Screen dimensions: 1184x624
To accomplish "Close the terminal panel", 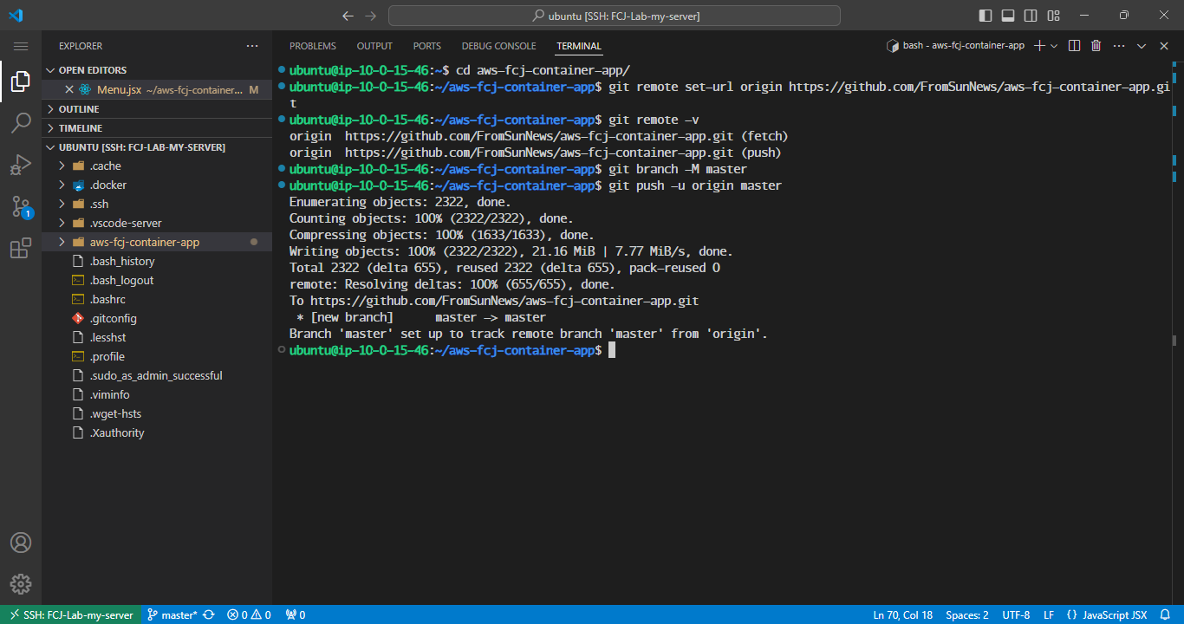I will 1163,46.
